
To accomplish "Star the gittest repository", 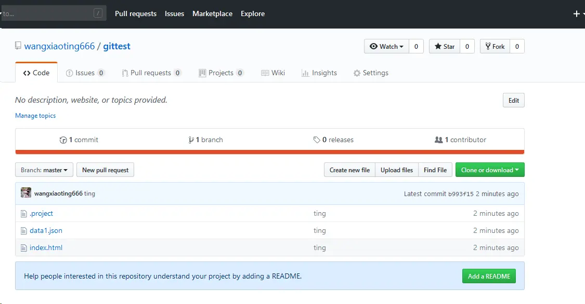I will tap(445, 47).
